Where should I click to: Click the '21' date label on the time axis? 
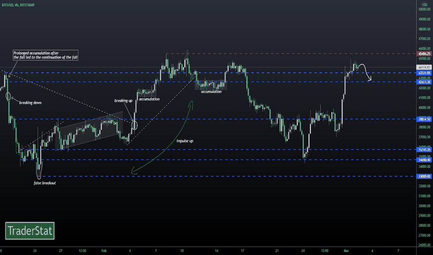277,250
